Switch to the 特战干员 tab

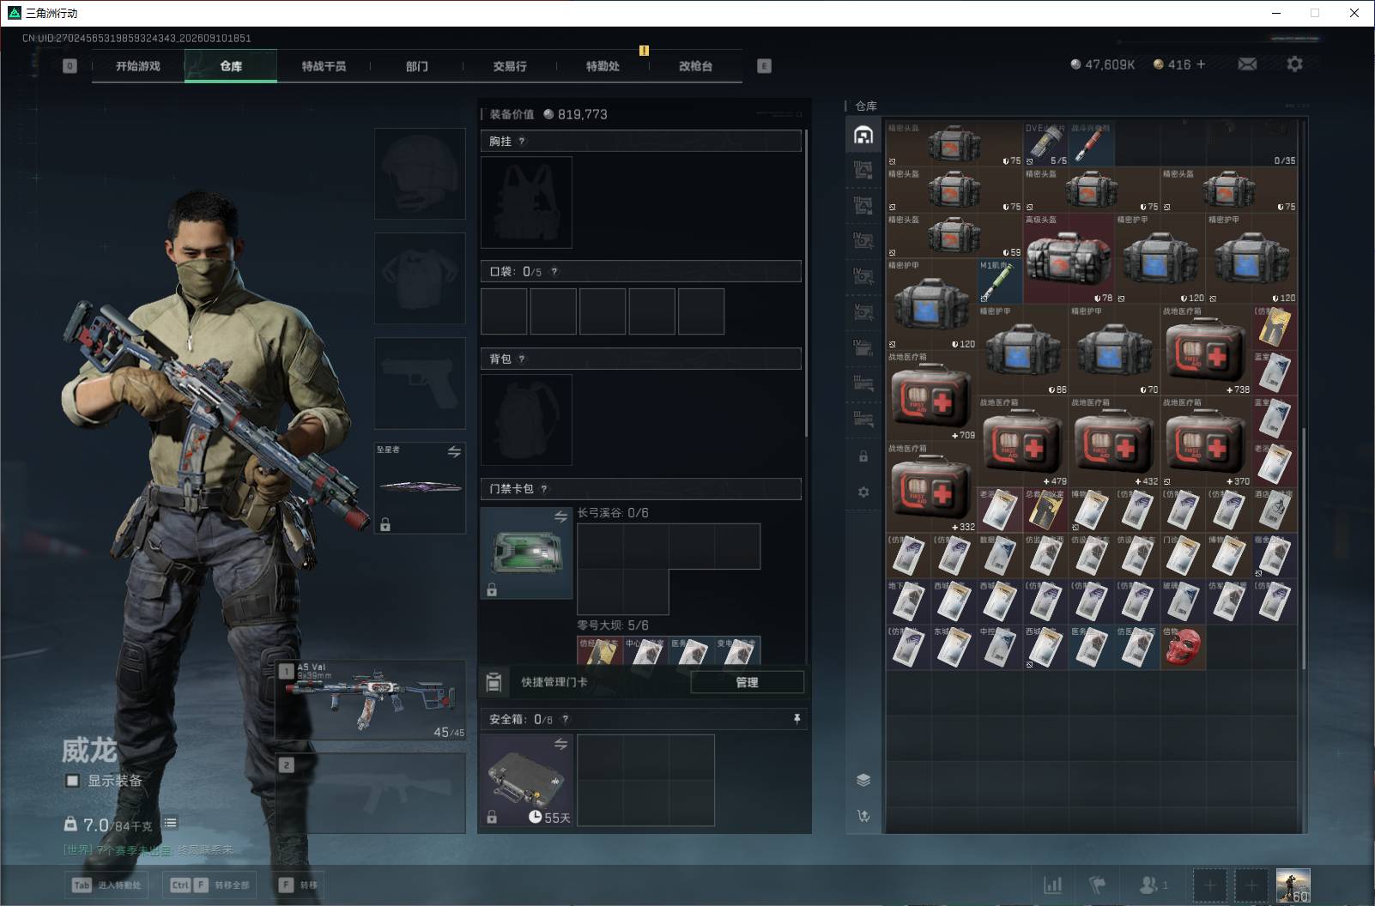[x=324, y=66]
